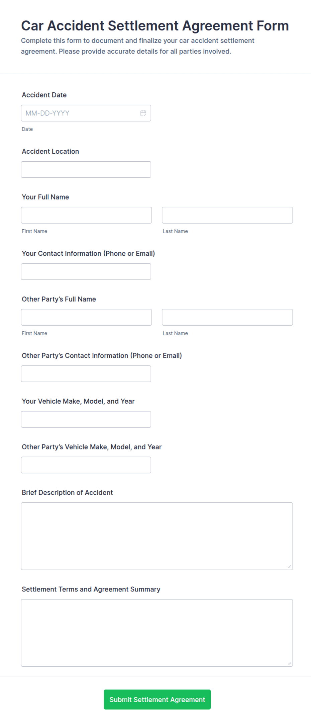
Task: Click Your Full Name first name box
Action: [x=86, y=215]
